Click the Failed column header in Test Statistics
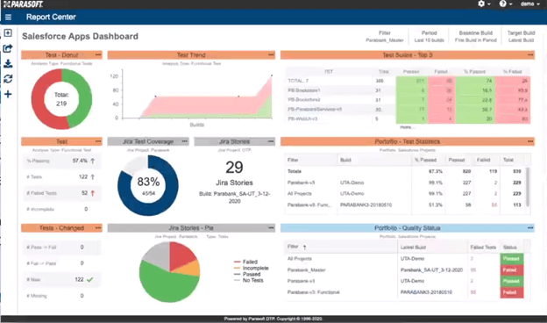This screenshot has width=547, height=323. (x=483, y=160)
